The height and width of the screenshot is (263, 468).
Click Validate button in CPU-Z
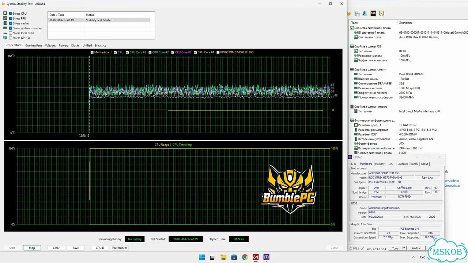pyautogui.click(x=416, y=248)
